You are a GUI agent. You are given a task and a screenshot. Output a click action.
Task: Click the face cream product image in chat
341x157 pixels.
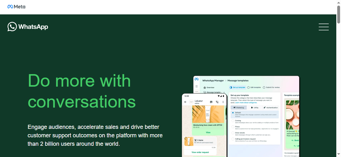click(208, 114)
